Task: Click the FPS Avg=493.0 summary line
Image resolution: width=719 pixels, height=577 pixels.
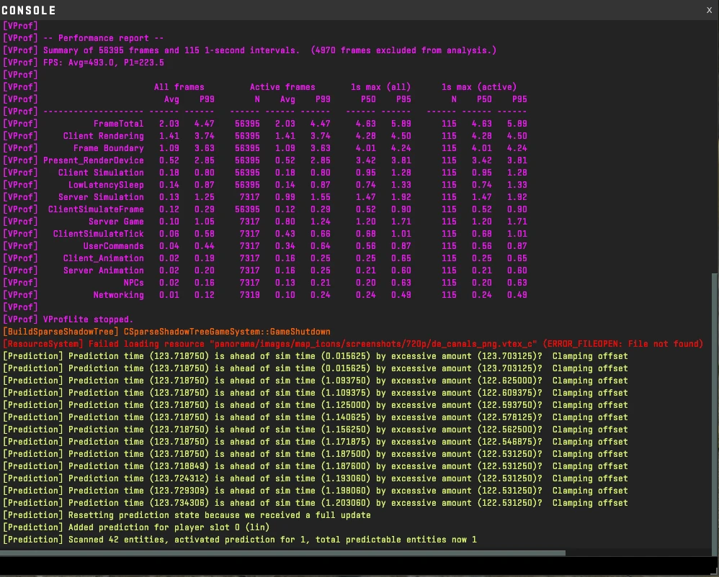Action: pyautogui.click(x=83, y=63)
